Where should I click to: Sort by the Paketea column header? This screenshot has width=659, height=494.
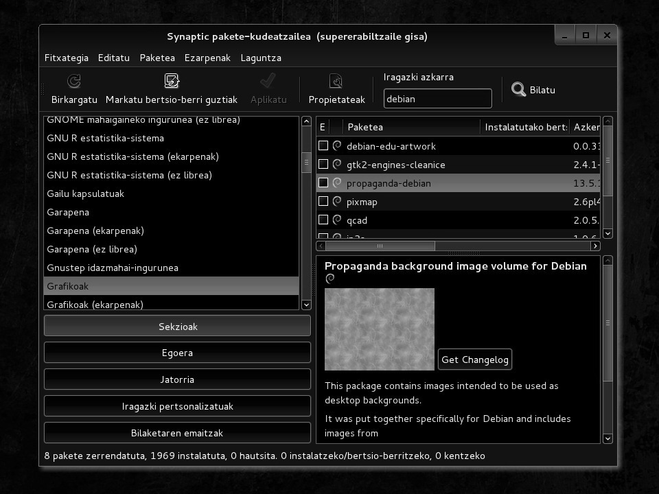coord(411,127)
